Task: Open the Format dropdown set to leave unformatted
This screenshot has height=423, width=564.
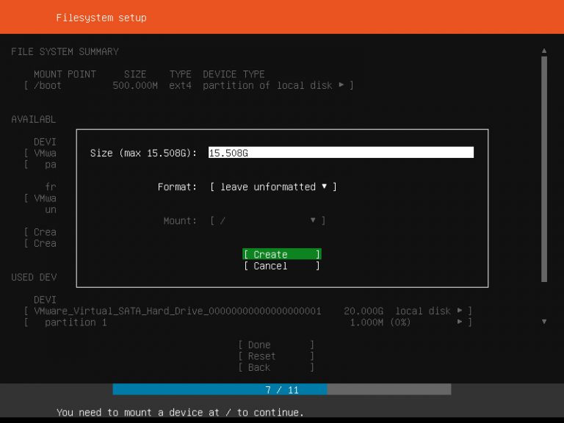Action: [x=273, y=187]
